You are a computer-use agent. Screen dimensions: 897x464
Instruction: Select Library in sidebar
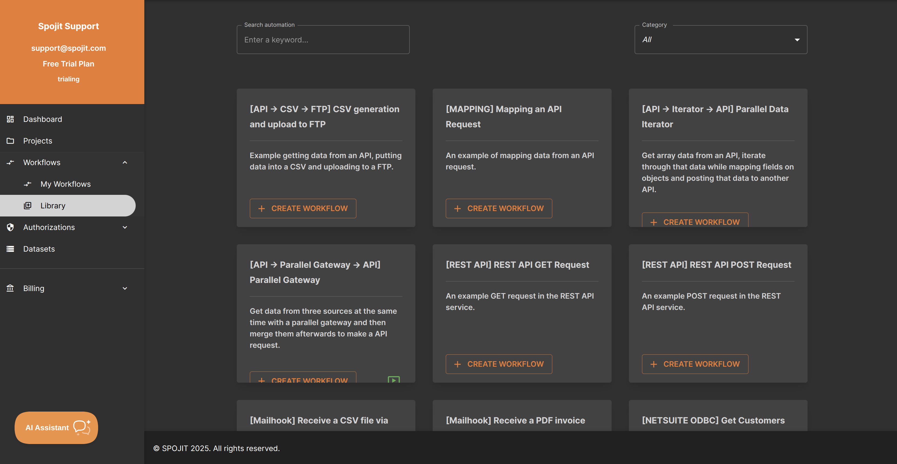pos(68,205)
